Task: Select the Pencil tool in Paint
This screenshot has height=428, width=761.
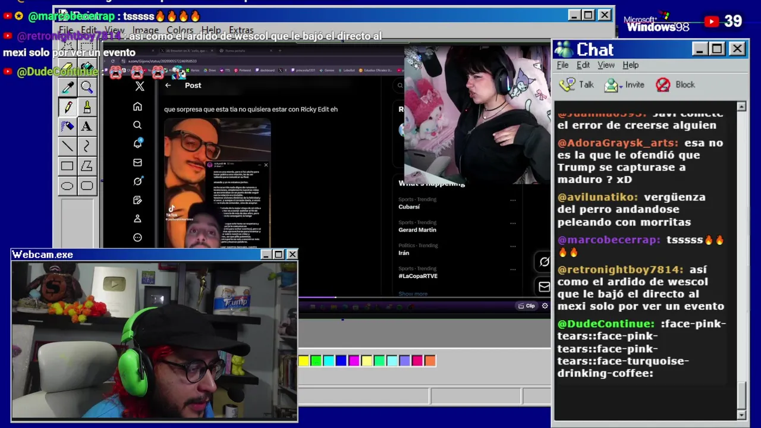Action: (x=67, y=107)
